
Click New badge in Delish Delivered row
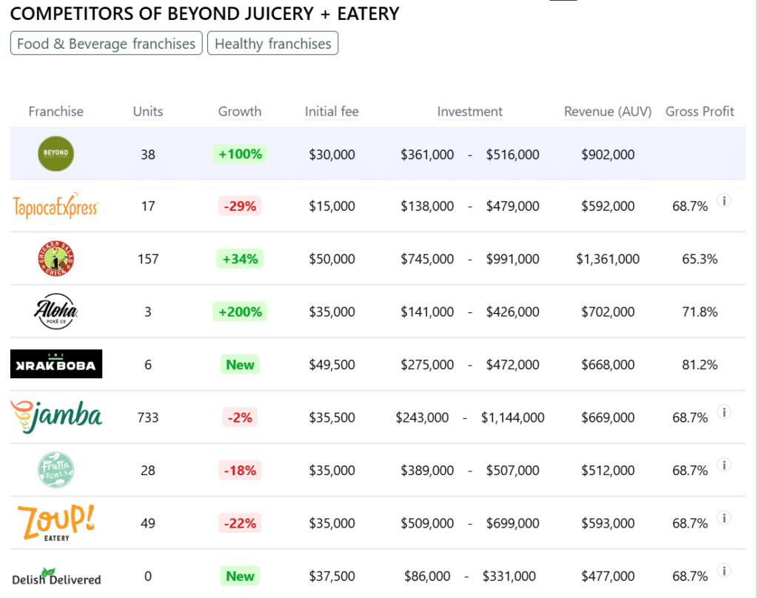[240, 576]
